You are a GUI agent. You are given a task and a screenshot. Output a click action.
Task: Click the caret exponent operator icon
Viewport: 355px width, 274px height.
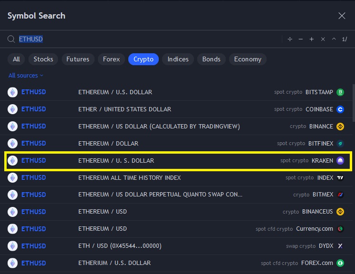click(x=334, y=39)
